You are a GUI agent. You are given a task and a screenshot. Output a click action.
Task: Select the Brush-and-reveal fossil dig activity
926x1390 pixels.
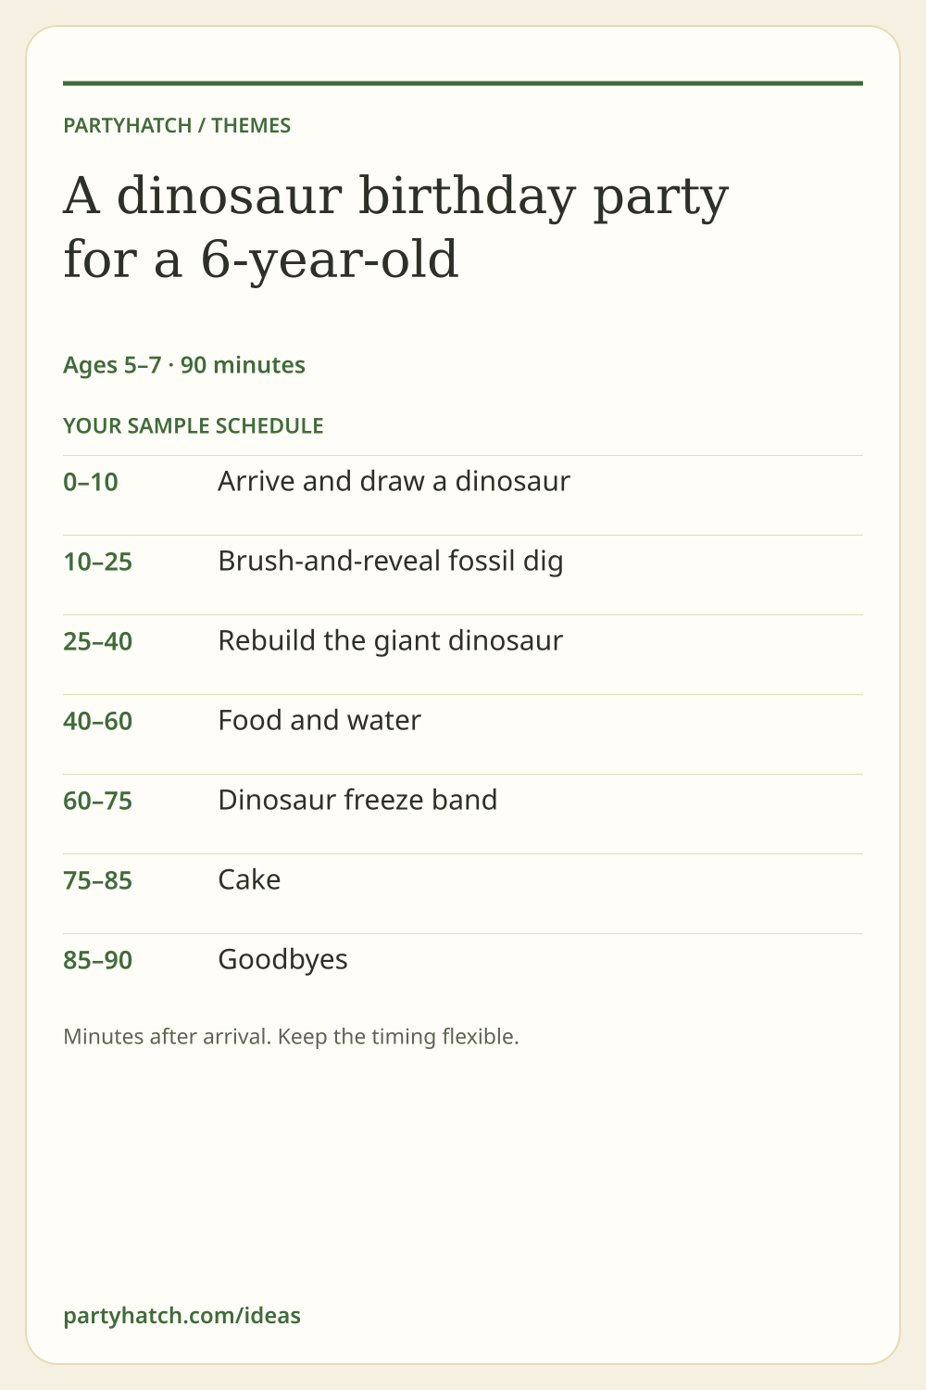point(390,562)
